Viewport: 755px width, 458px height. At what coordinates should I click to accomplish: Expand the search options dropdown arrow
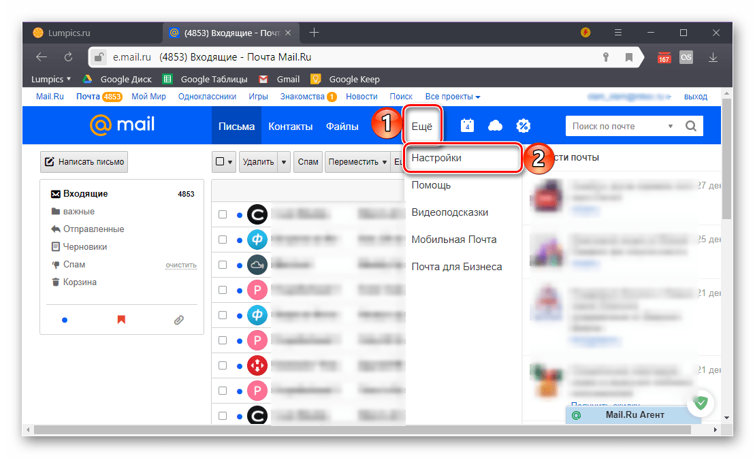click(x=670, y=127)
